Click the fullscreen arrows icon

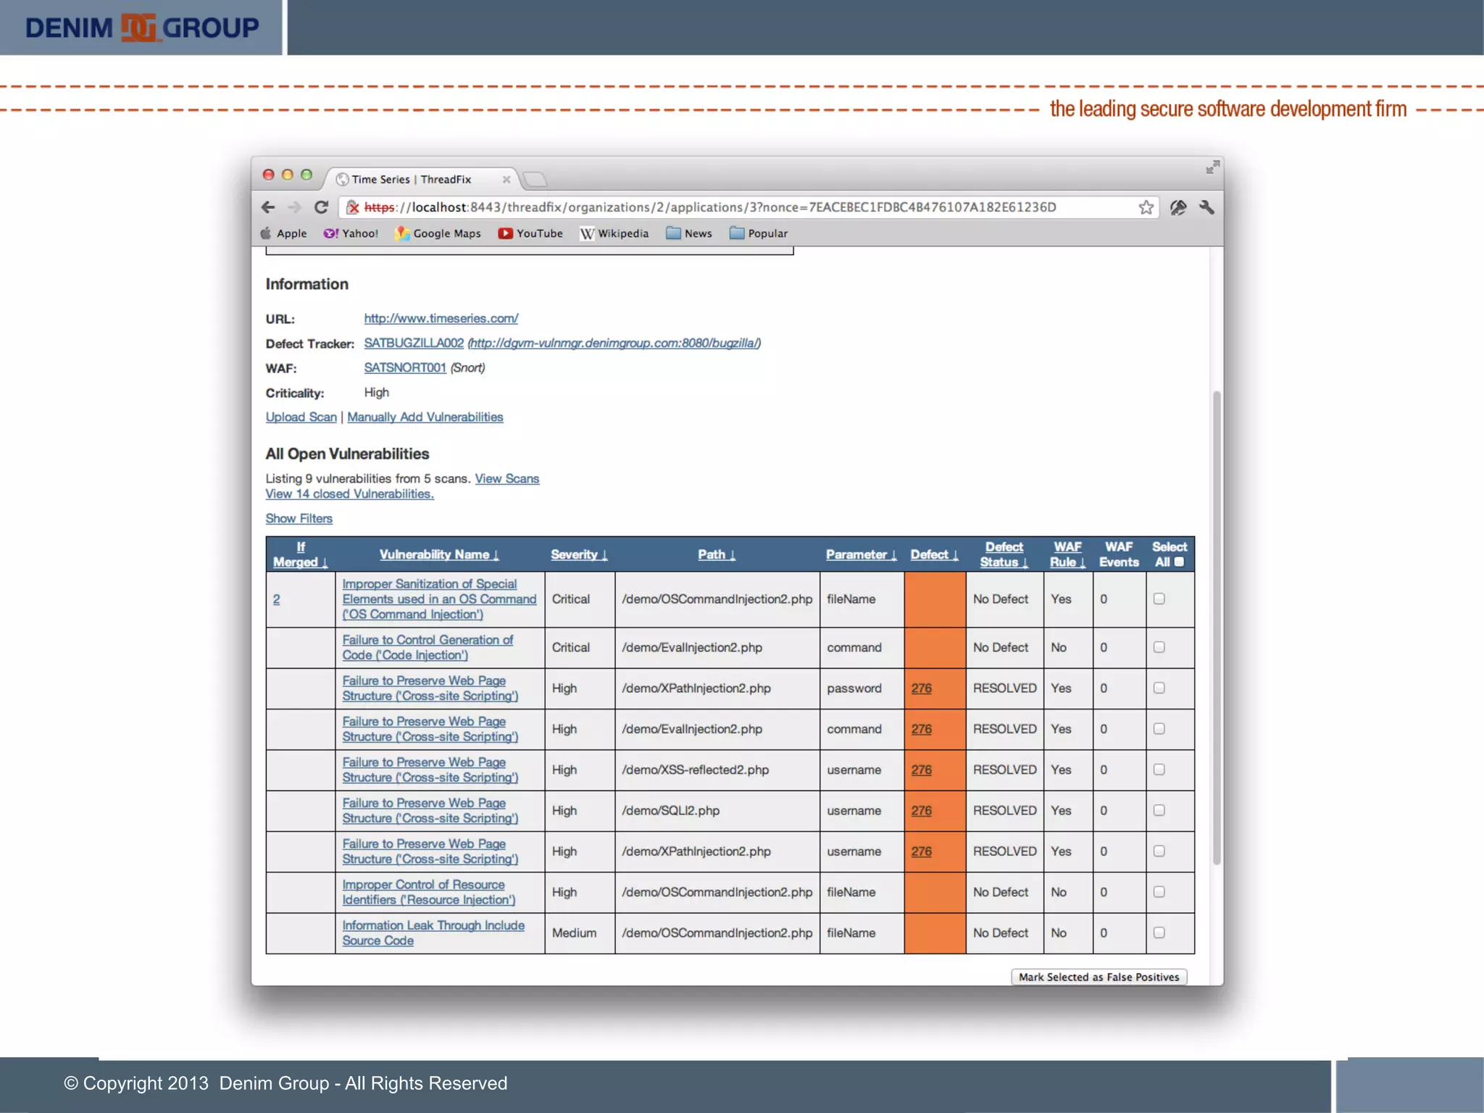pyautogui.click(x=1212, y=167)
